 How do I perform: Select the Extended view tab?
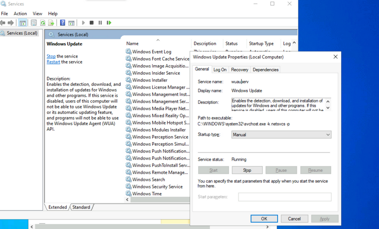58,207
